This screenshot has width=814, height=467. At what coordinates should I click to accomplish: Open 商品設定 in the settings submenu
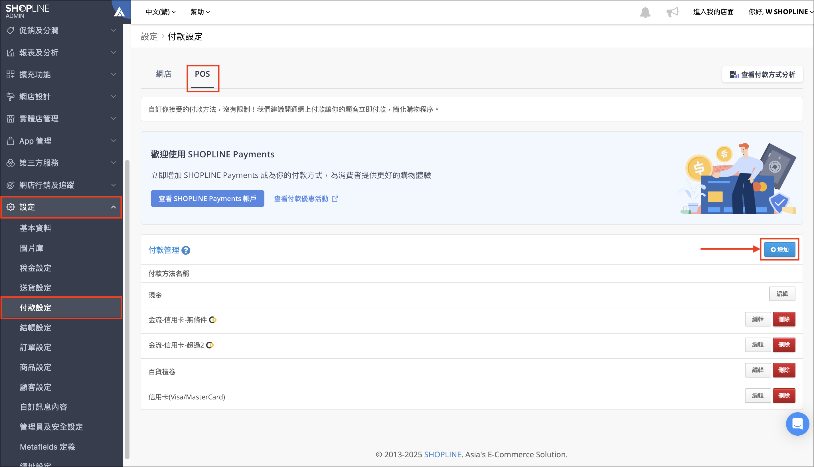click(x=35, y=367)
